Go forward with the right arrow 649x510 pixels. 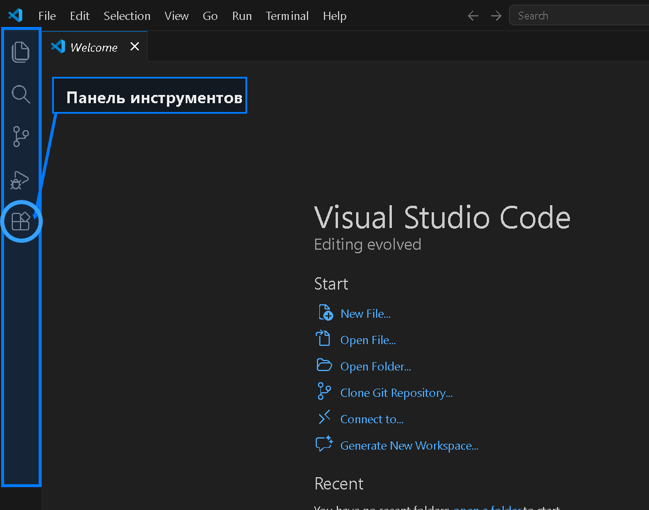(x=496, y=16)
